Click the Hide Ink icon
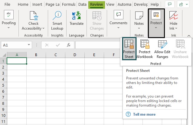Image resolution: width=193 pixels, height=125 pixels. (x=173, y=15)
